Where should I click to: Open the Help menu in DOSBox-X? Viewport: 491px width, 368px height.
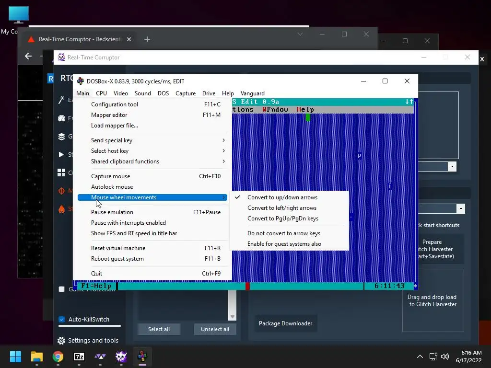[x=228, y=93]
